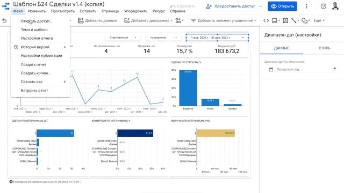344x193 pixels.
Task: Click the user profile avatar
Action: coord(335,6)
